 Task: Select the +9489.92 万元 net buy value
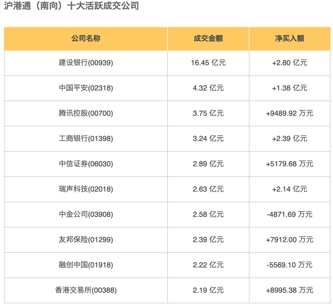point(289,113)
